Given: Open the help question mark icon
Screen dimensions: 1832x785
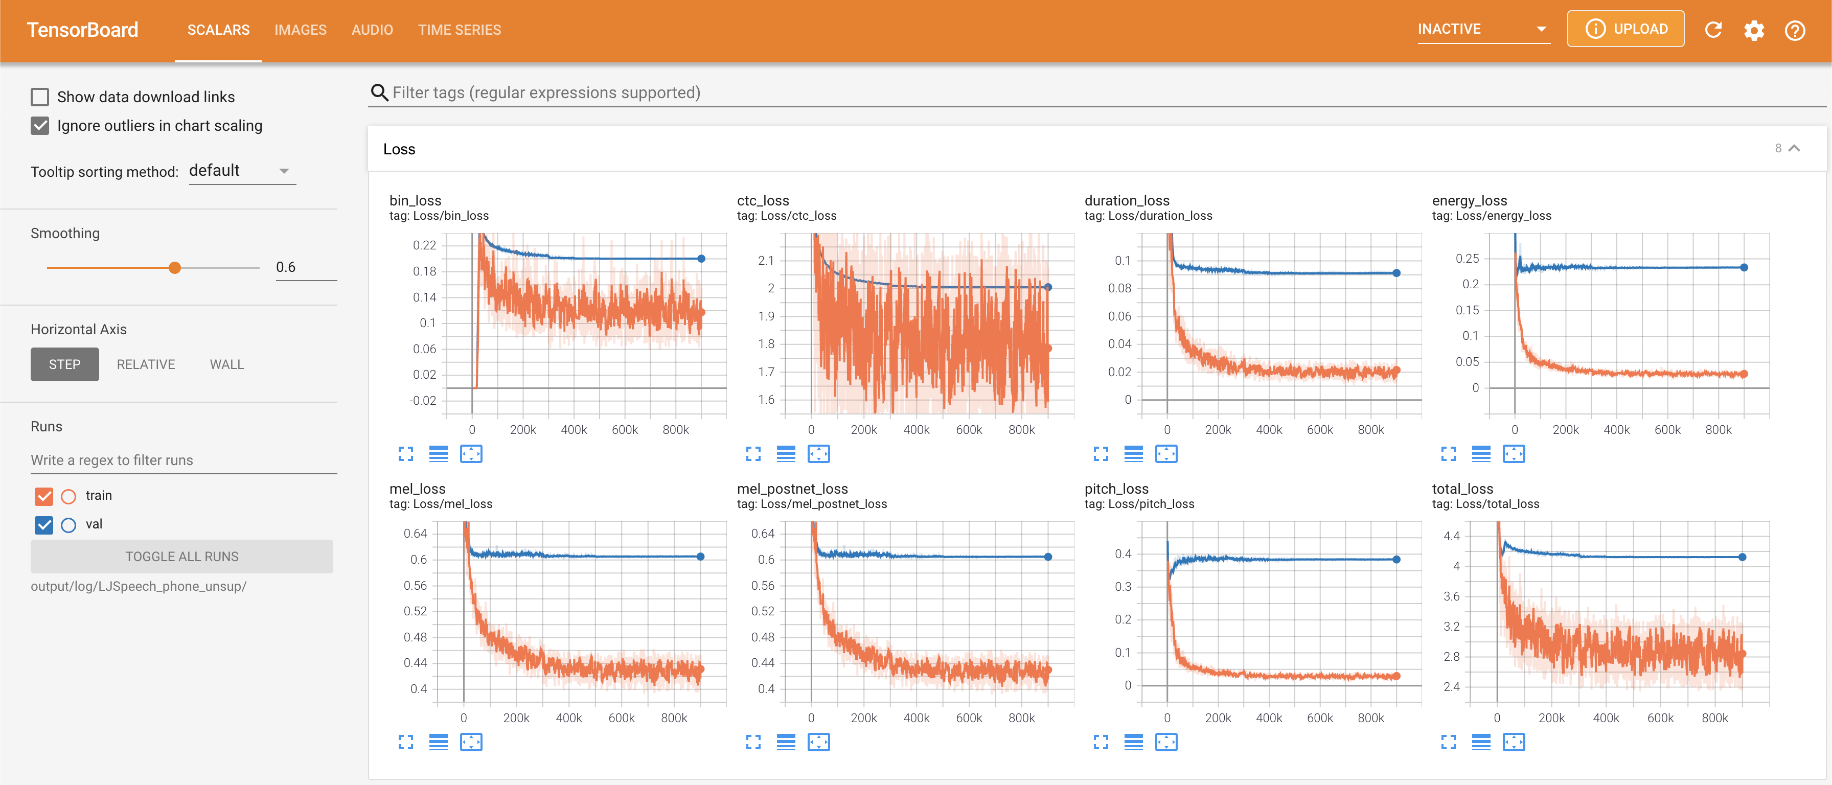Looking at the screenshot, I should tap(1794, 30).
